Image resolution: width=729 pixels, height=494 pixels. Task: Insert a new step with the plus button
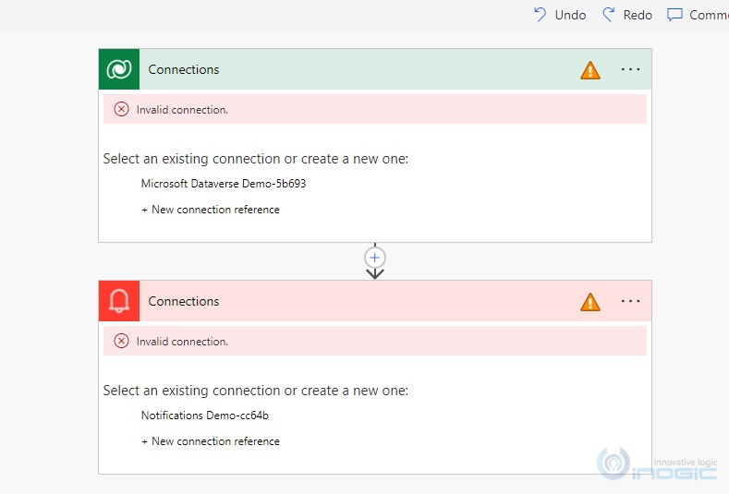coord(375,258)
